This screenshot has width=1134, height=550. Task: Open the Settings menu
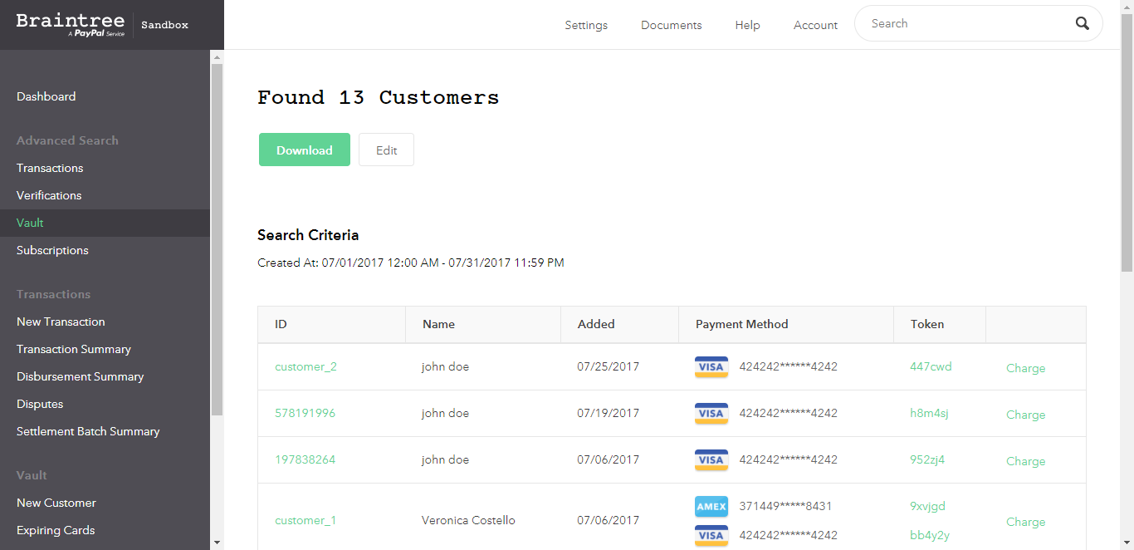tap(586, 25)
